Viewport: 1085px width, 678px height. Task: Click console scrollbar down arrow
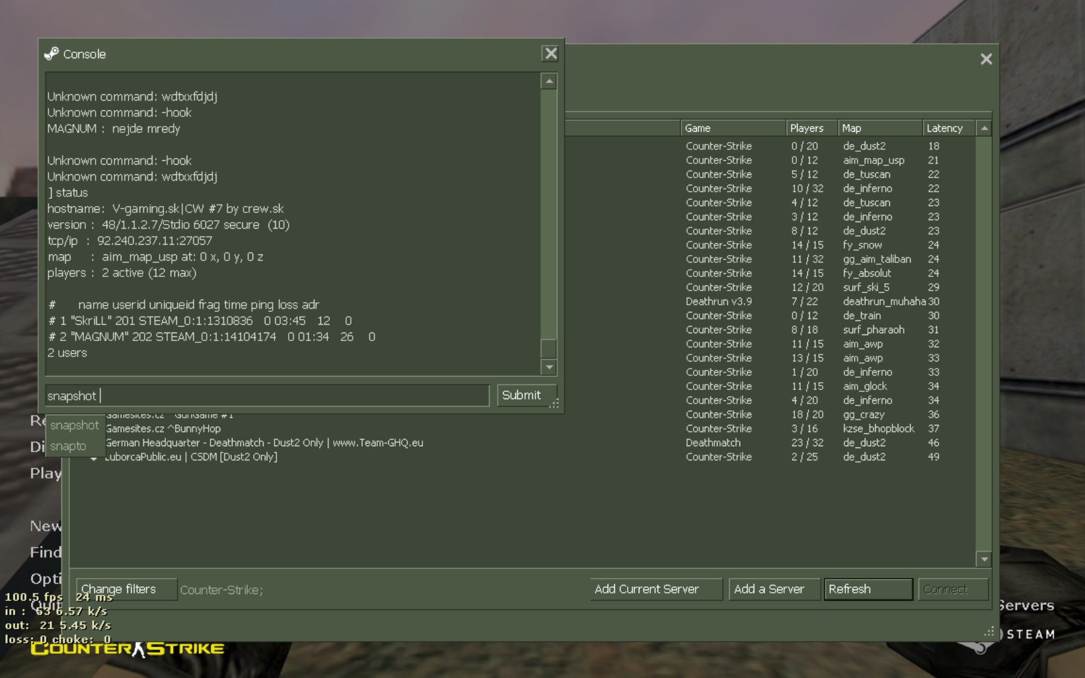click(x=549, y=367)
